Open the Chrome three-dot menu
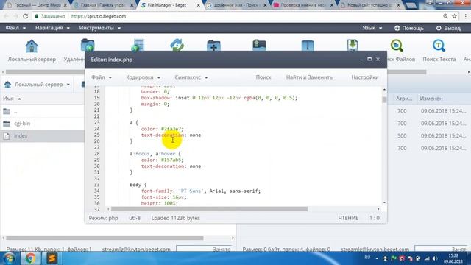471x265 pixels. tap(465, 16)
